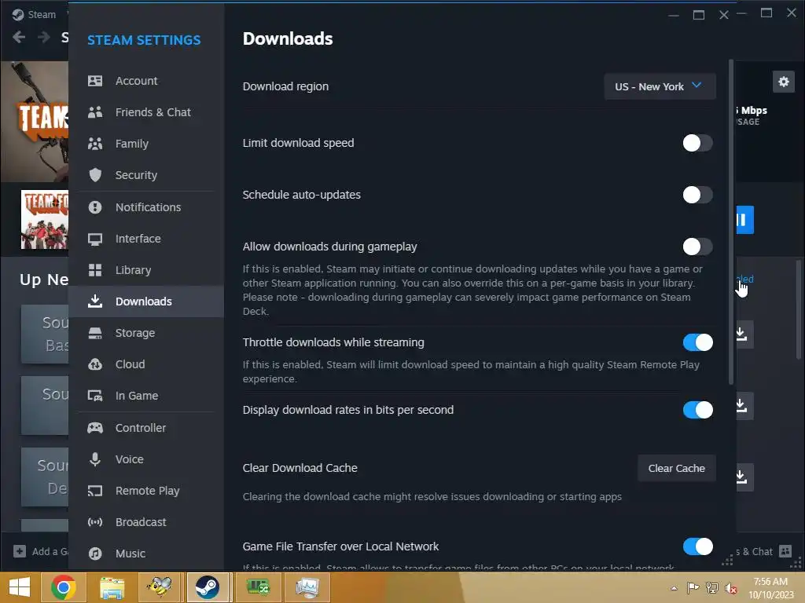Click the settings panel vertical scrollbar

[x=731, y=222]
